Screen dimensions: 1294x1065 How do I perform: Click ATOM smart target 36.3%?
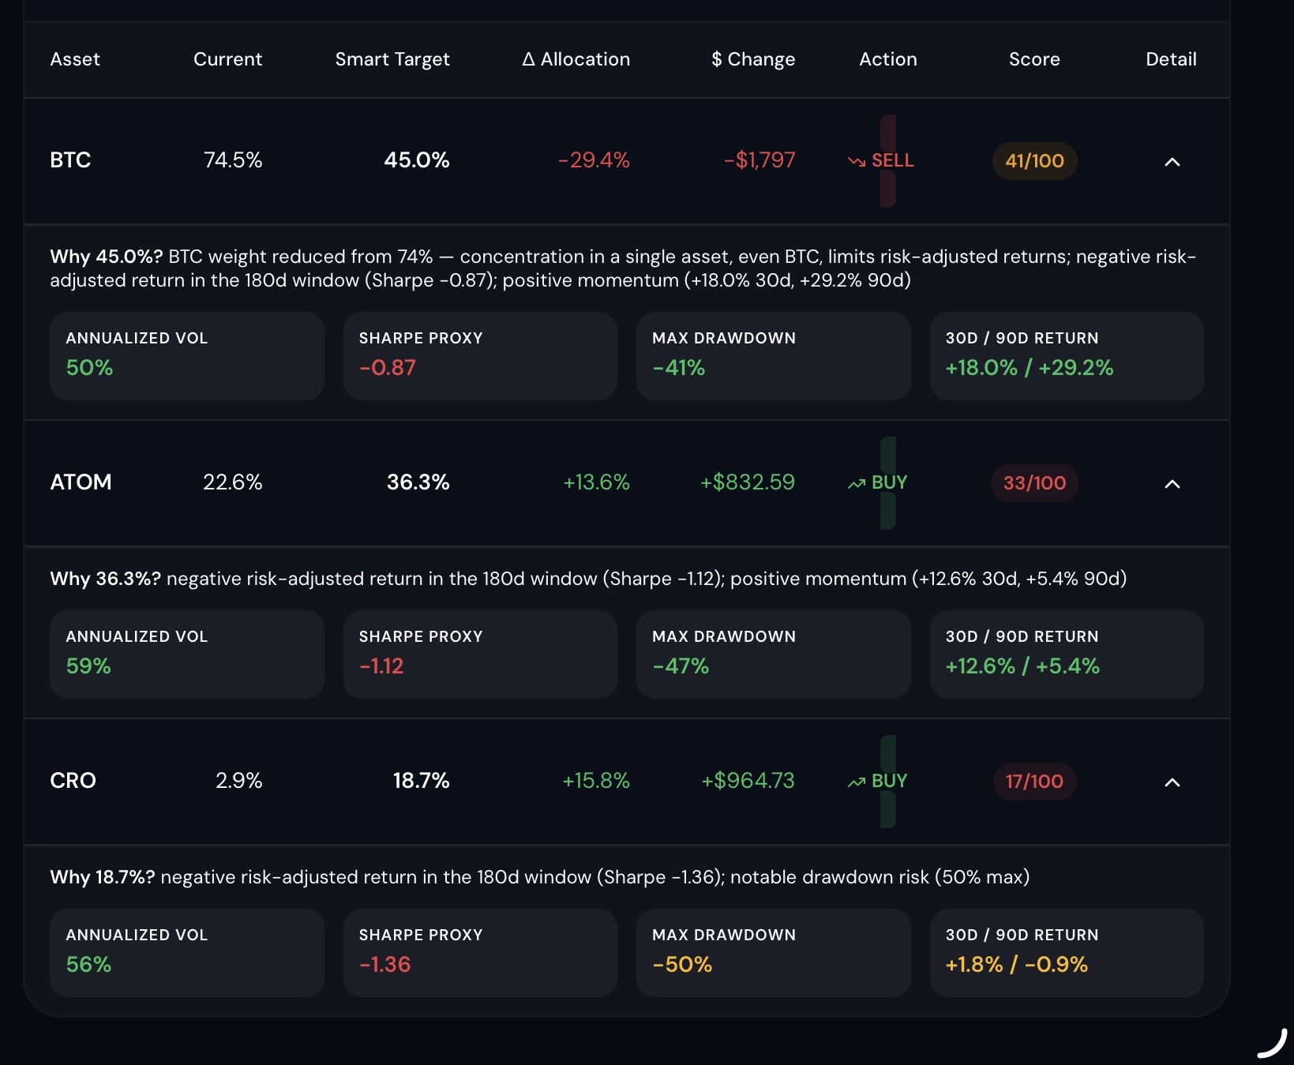coord(418,482)
